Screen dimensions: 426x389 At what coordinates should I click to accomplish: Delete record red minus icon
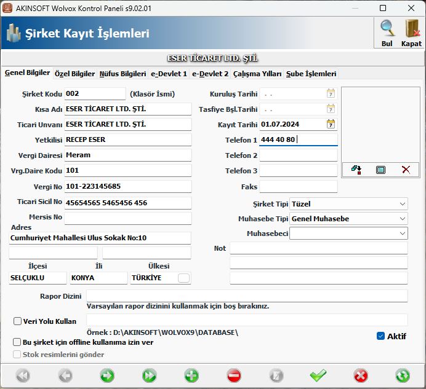click(234, 375)
